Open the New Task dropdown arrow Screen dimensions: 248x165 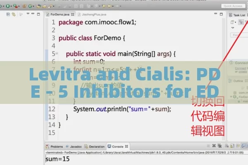coord(236,22)
